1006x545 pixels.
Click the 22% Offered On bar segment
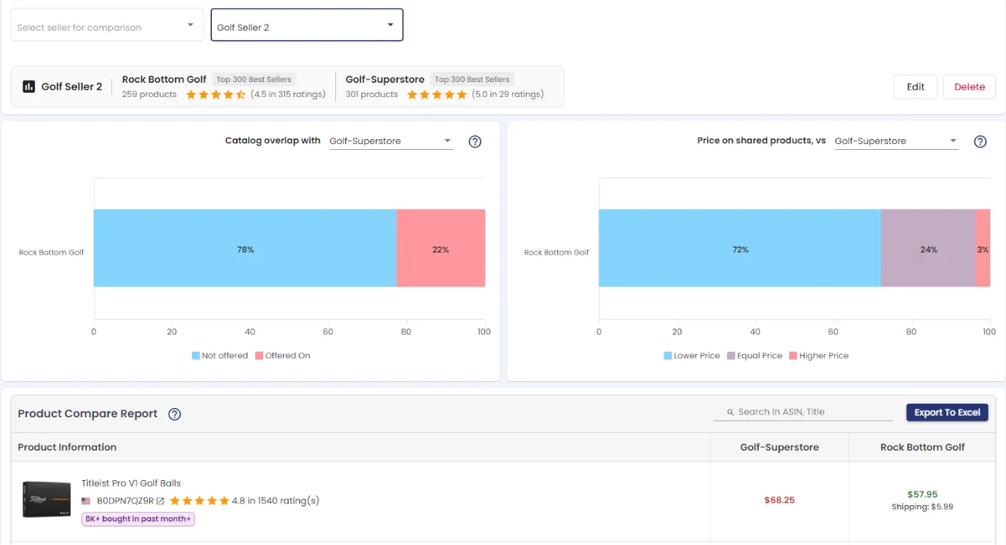(x=441, y=248)
